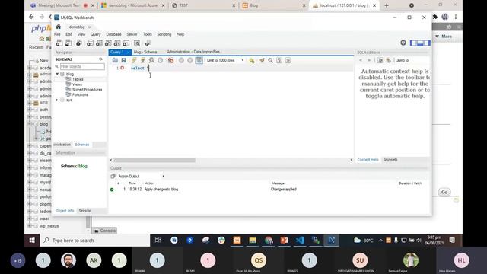Expand the sys schema
The height and width of the screenshot is (274, 487).
[57, 100]
